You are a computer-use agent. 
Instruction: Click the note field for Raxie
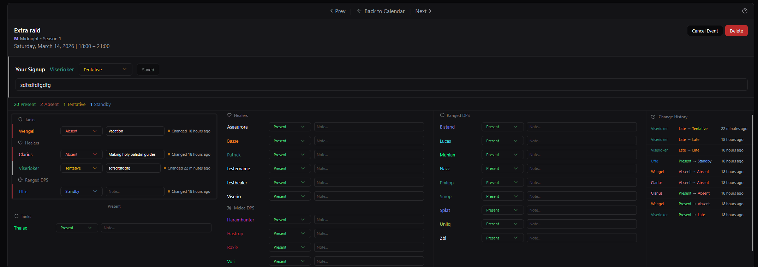(x=369, y=247)
